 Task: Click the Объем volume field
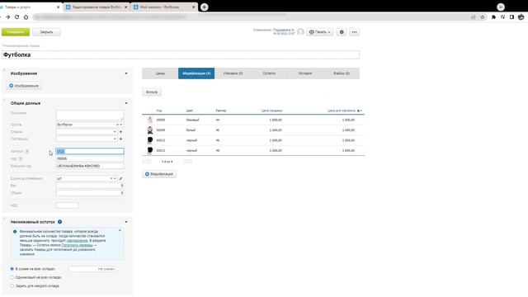click(90, 193)
